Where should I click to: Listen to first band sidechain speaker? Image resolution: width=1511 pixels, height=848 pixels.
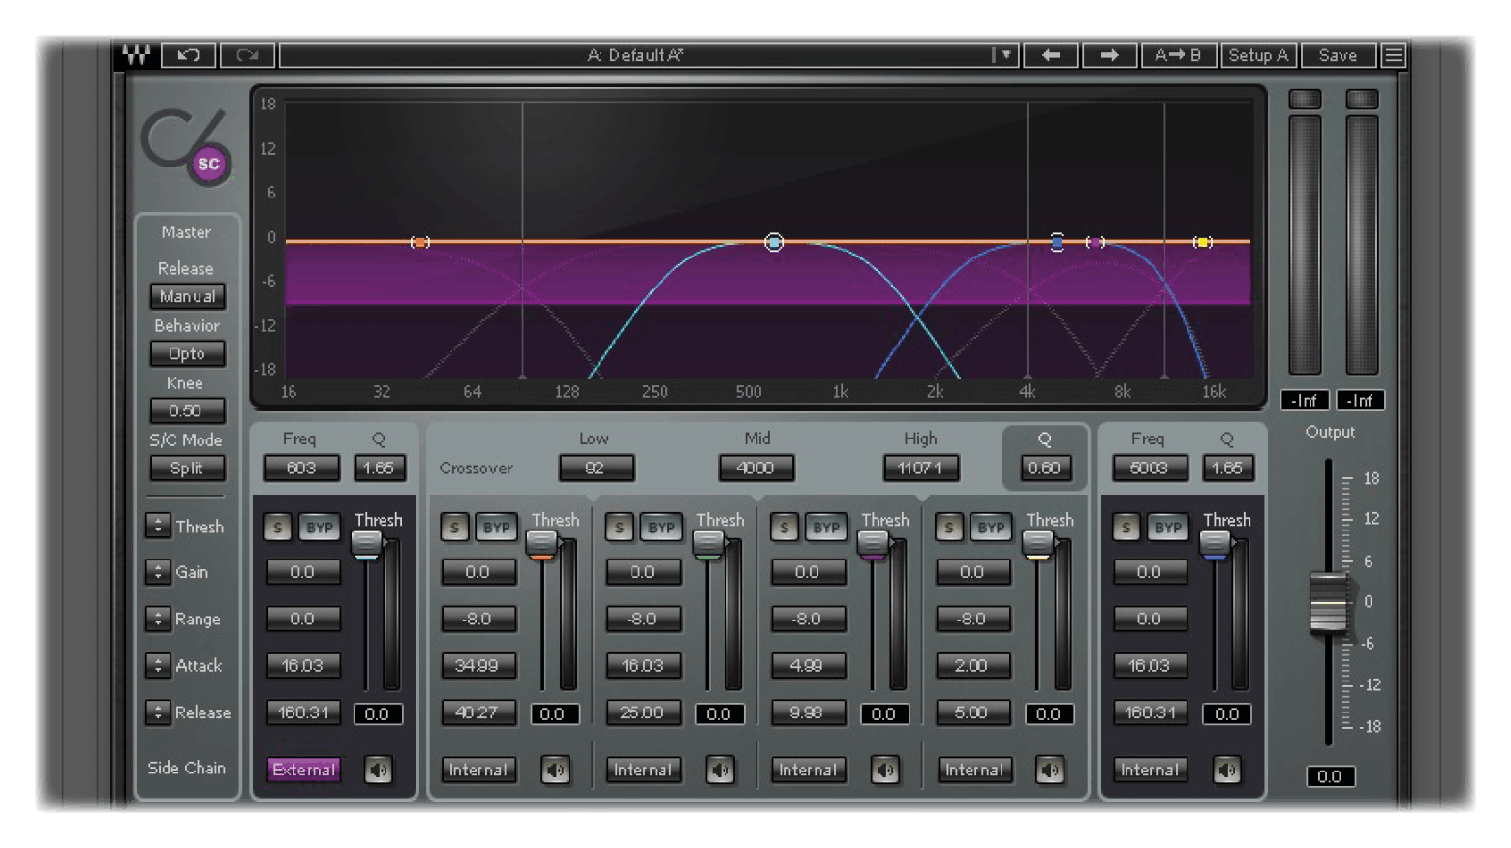pos(555,770)
